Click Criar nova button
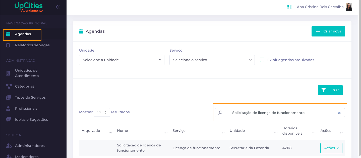The width and height of the screenshot is (361, 158). (328, 31)
